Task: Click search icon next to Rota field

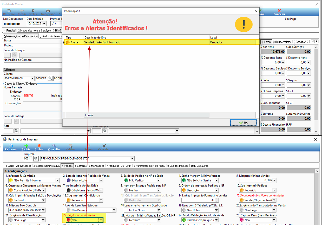Action: 17,131
